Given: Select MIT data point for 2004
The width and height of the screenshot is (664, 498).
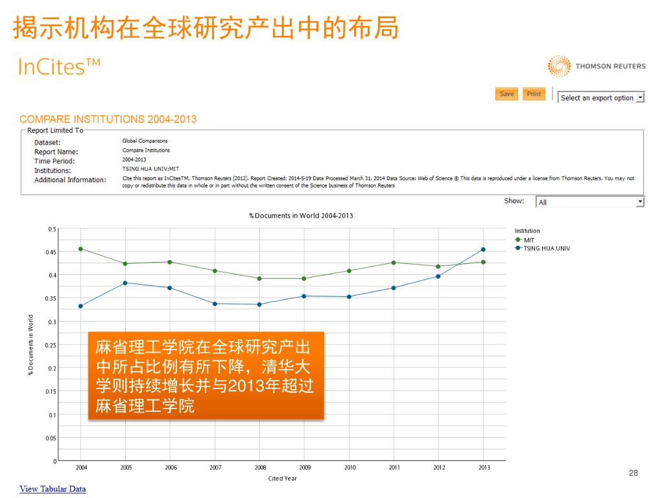Looking at the screenshot, I should click(81, 249).
